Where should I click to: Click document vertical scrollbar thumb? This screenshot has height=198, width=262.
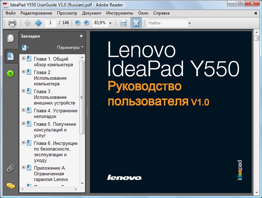[256, 38]
